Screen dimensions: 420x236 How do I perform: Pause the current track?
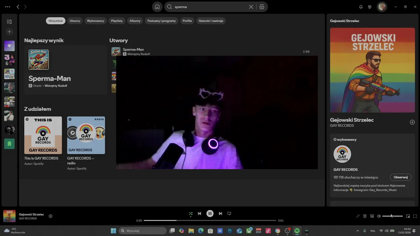(210, 213)
